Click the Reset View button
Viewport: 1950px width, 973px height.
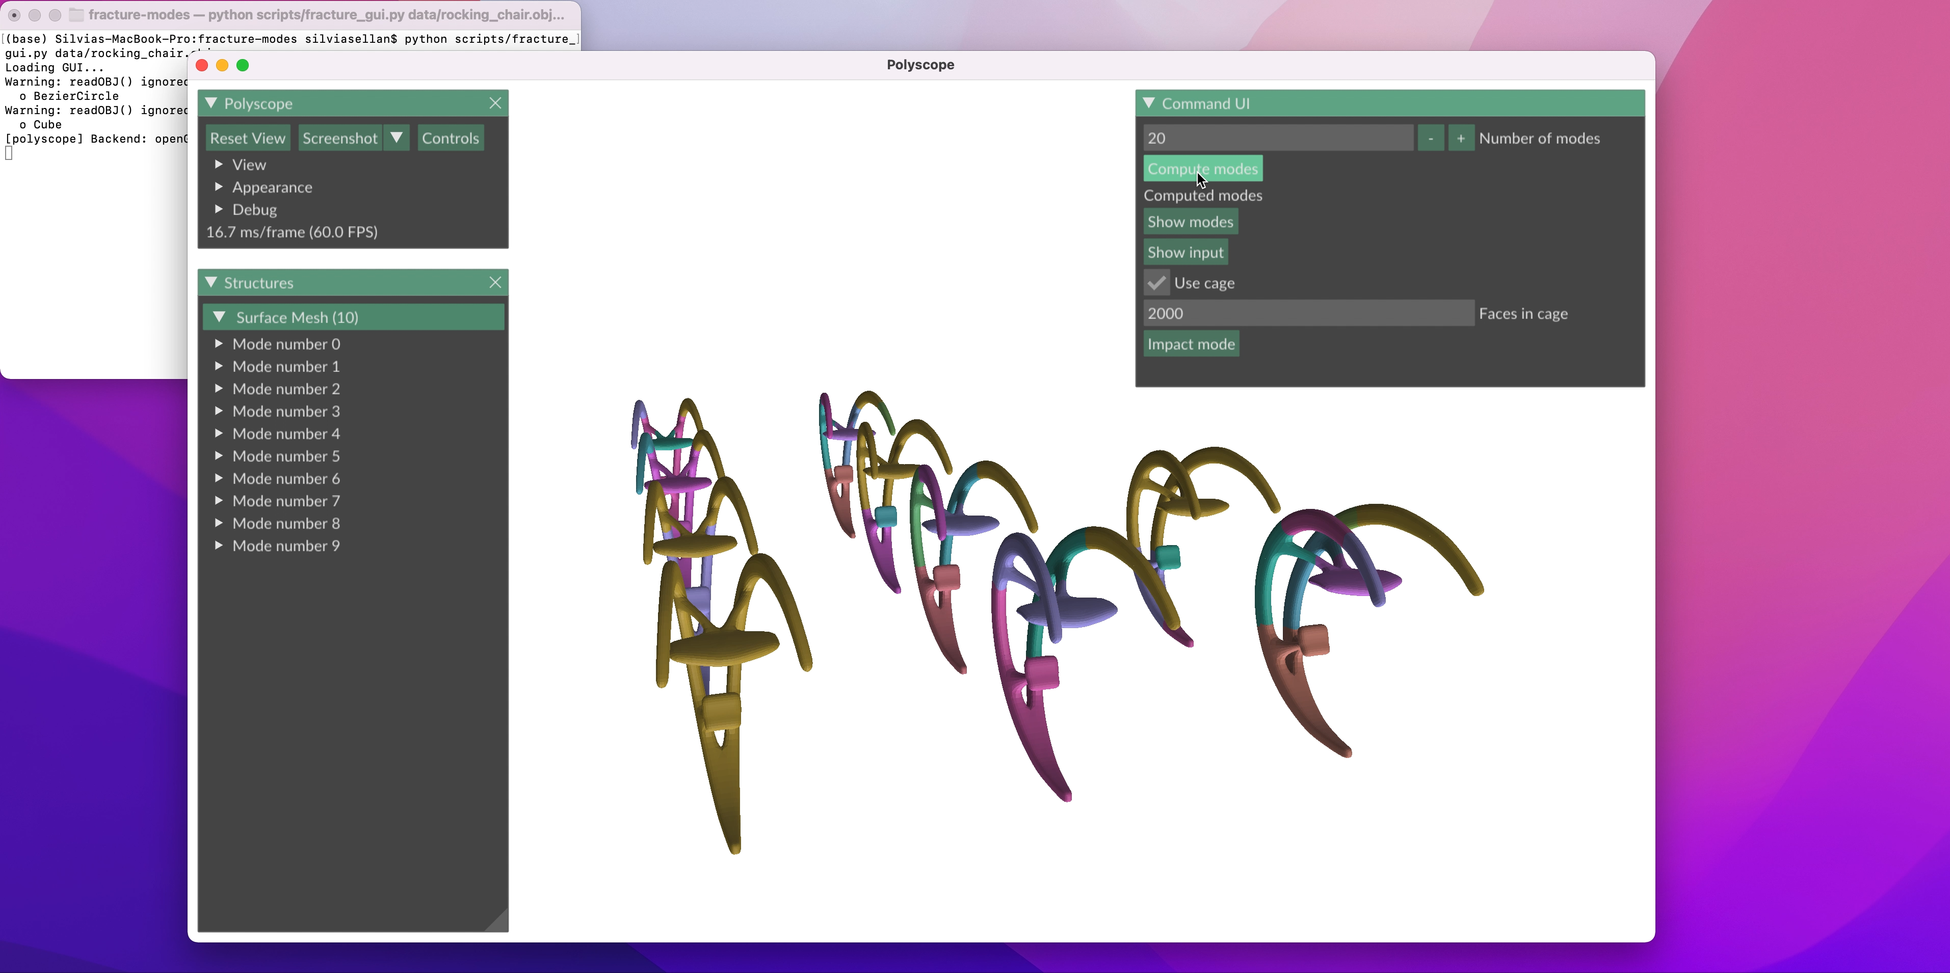248,139
